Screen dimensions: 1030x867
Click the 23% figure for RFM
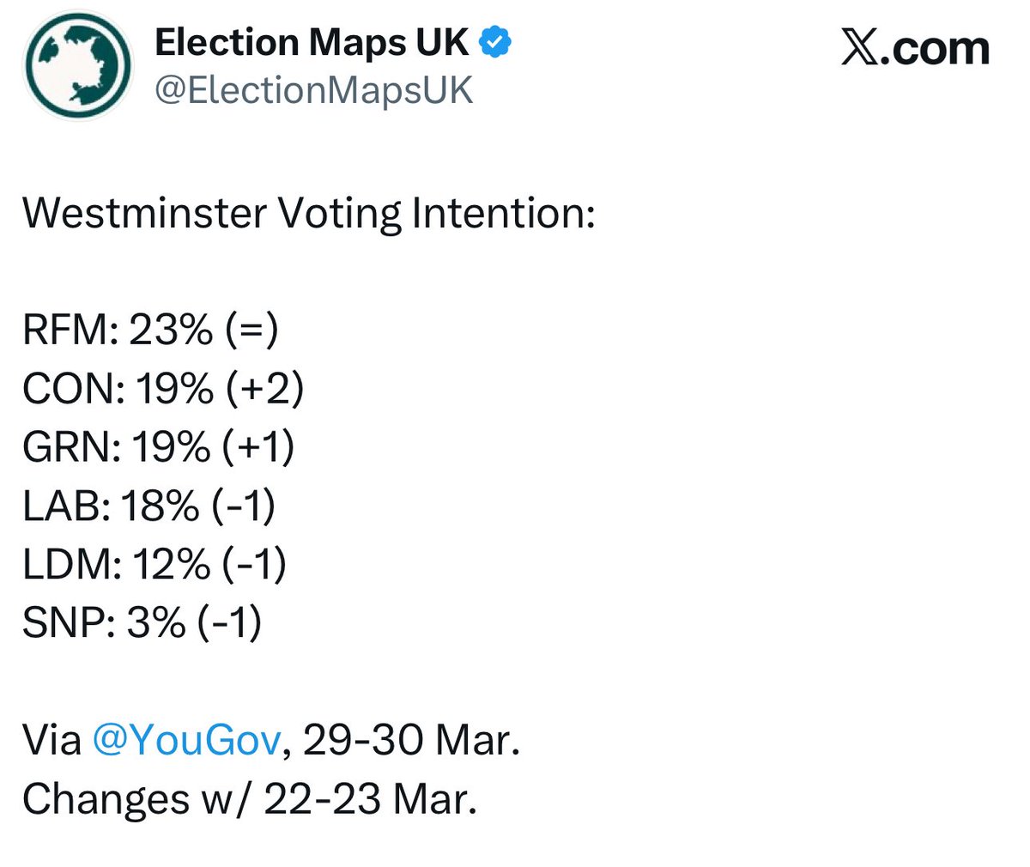pos(171,330)
